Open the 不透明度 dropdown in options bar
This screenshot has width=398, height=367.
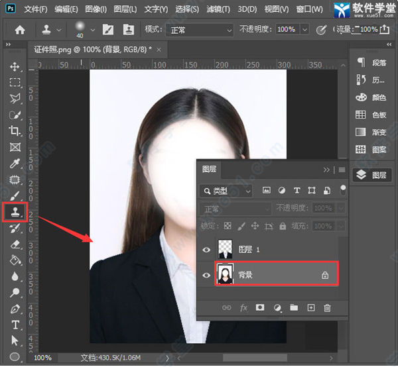[304, 30]
